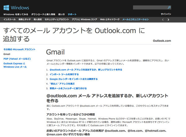Screen dimensions: 186x137
Task: Select the サポート menu item
Action: tap(72, 14)
